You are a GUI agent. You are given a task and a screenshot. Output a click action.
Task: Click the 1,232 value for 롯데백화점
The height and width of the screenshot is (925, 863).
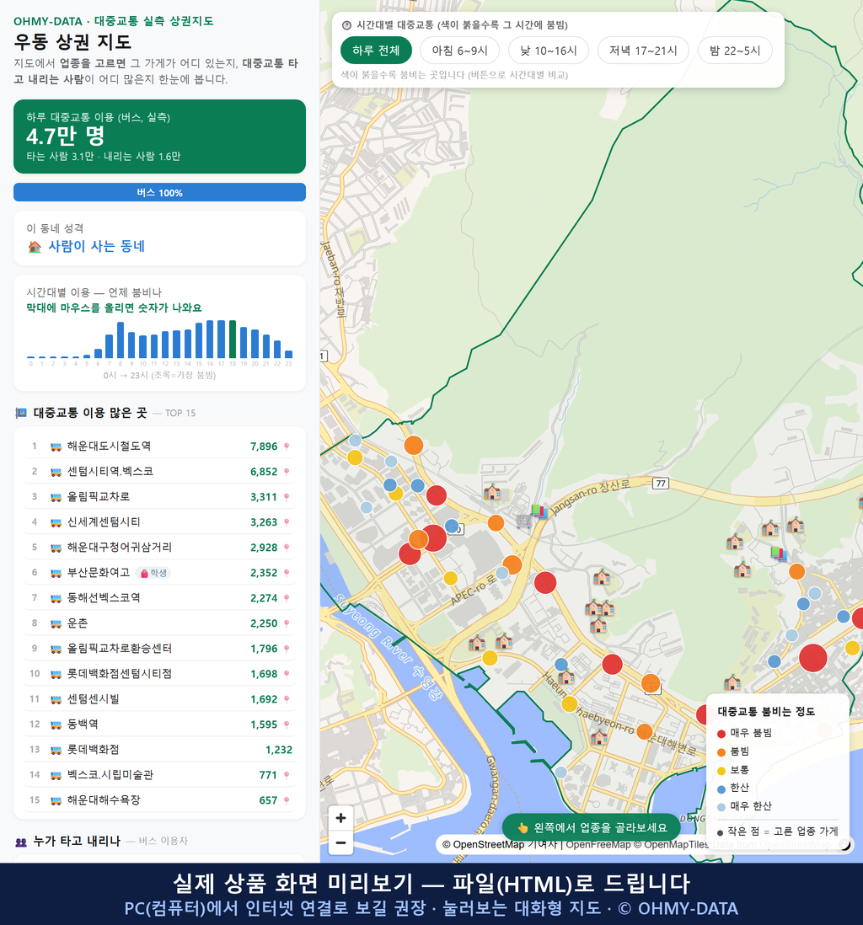pos(279,750)
